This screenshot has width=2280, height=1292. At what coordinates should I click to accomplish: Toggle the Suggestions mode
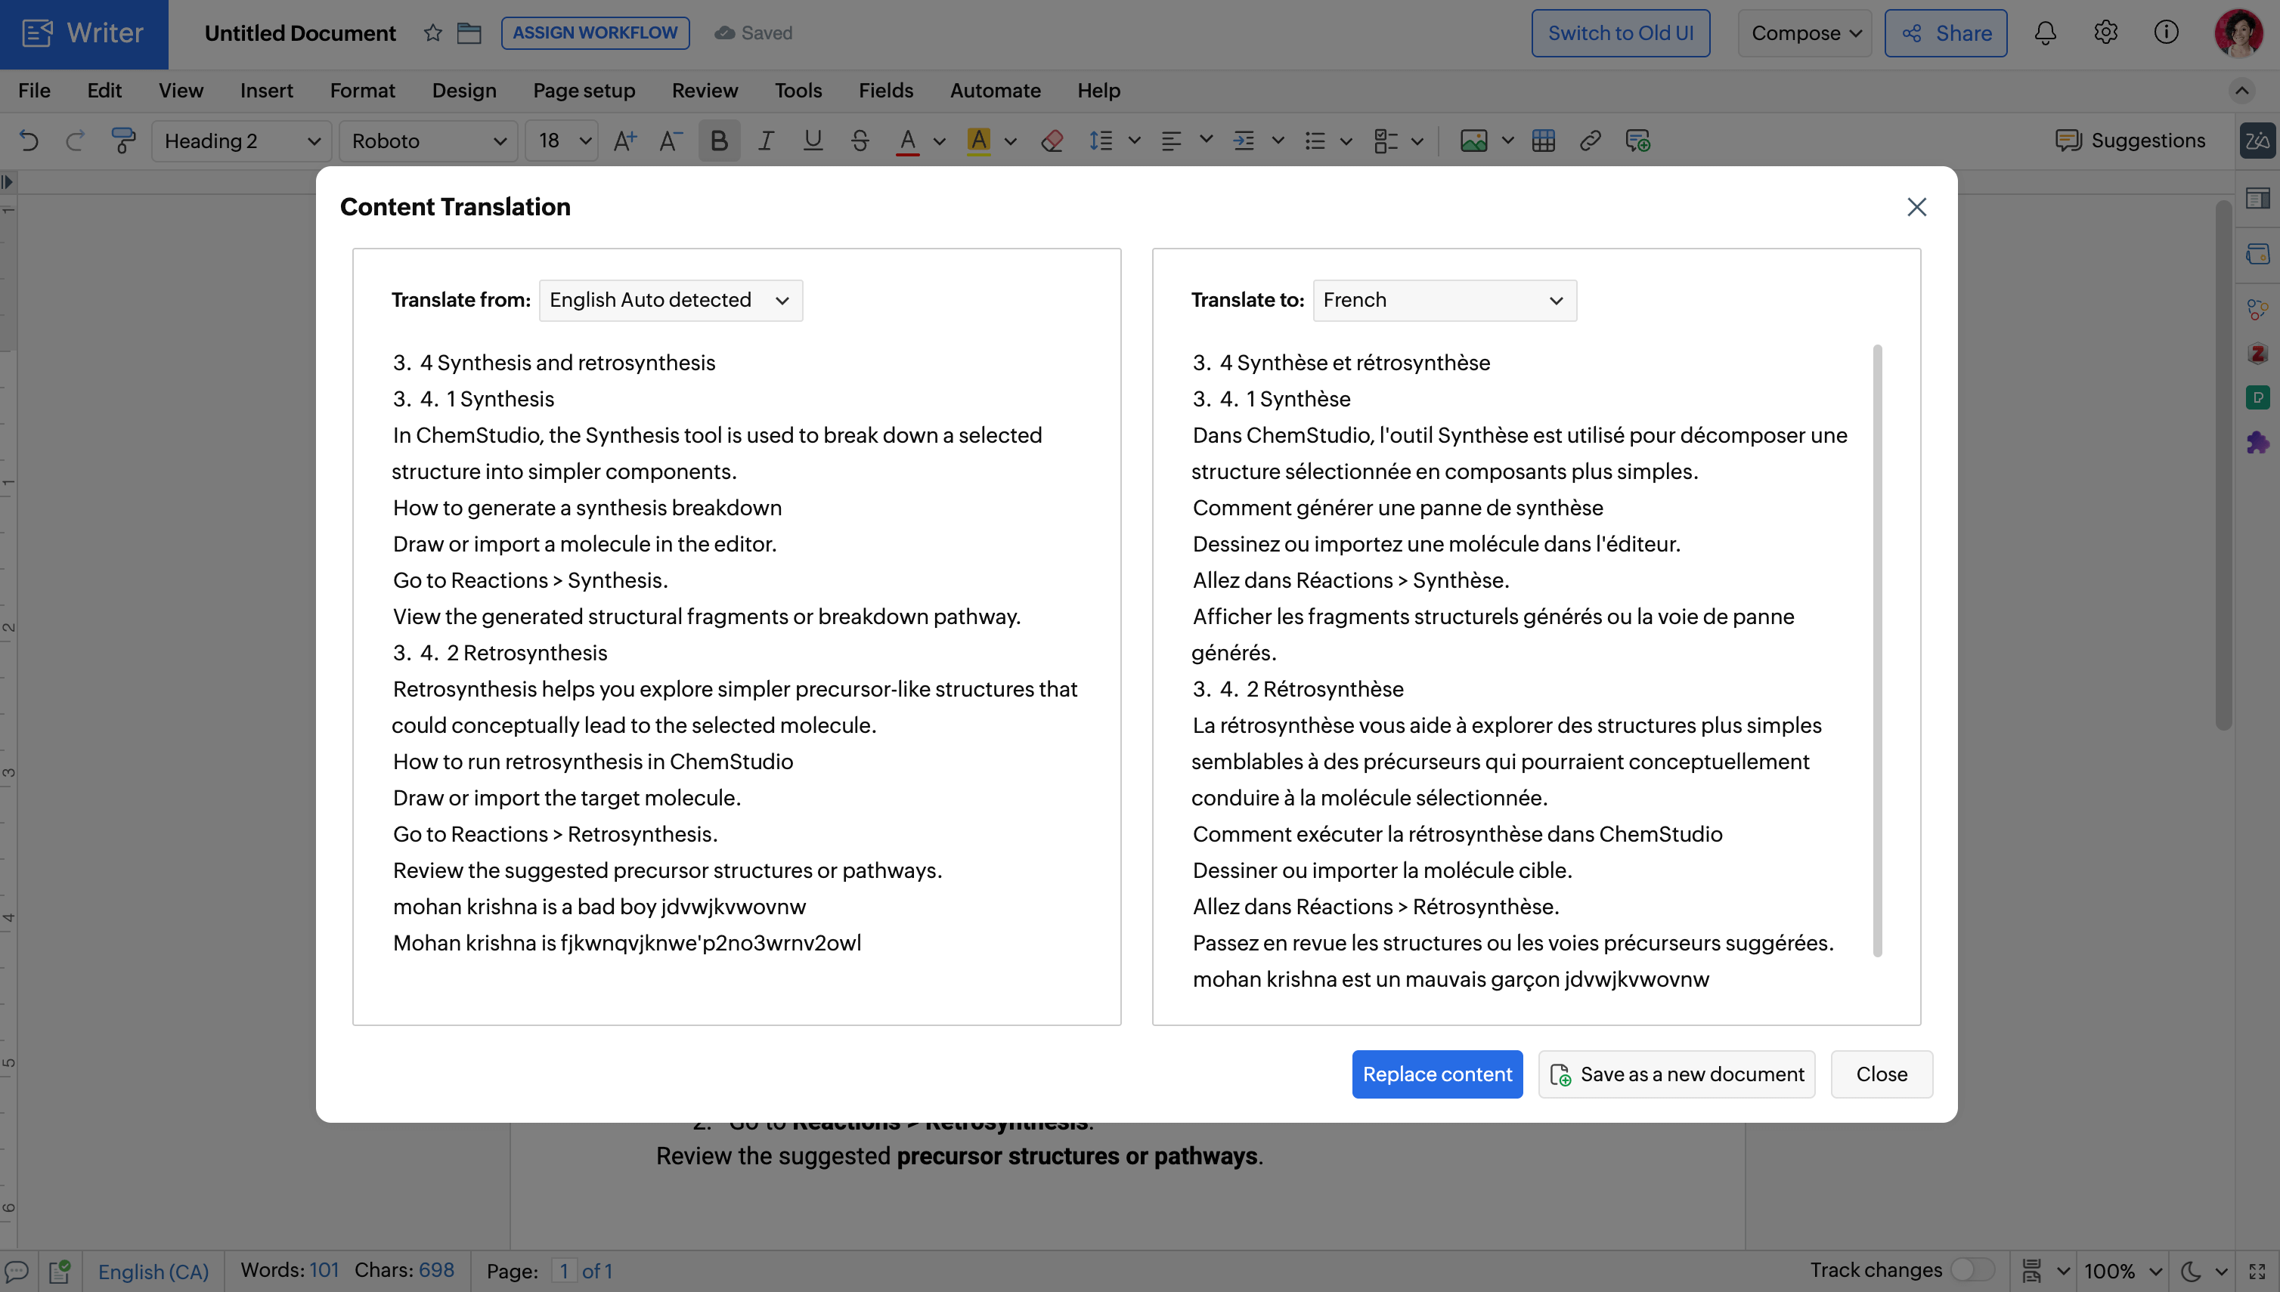point(2131,141)
